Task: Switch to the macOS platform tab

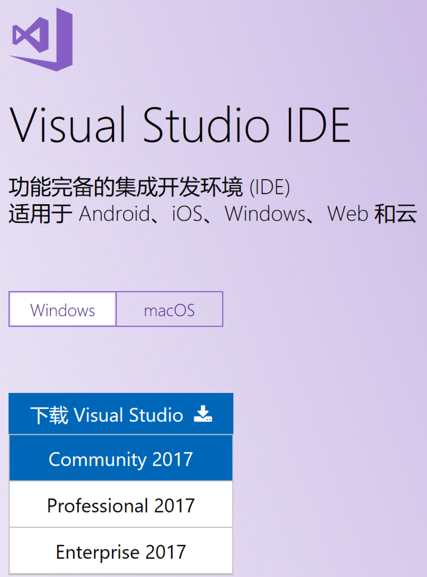Action: (x=169, y=309)
